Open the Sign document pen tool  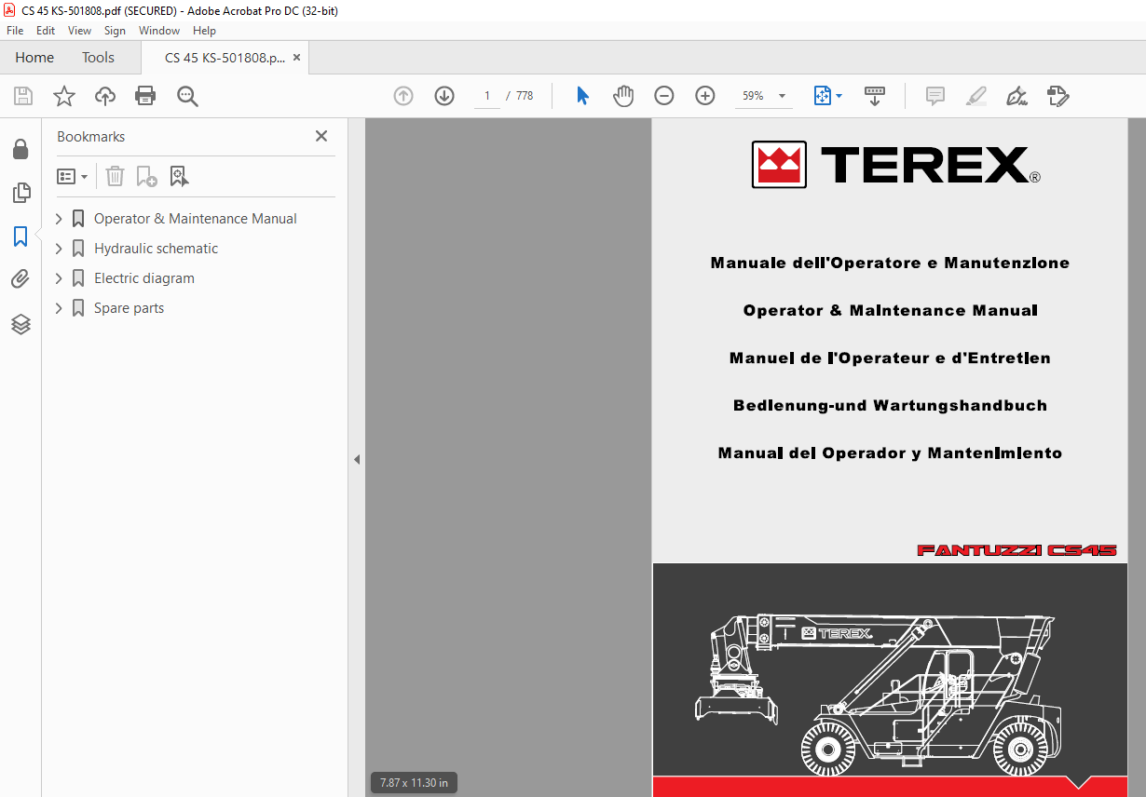tap(1017, 96)
